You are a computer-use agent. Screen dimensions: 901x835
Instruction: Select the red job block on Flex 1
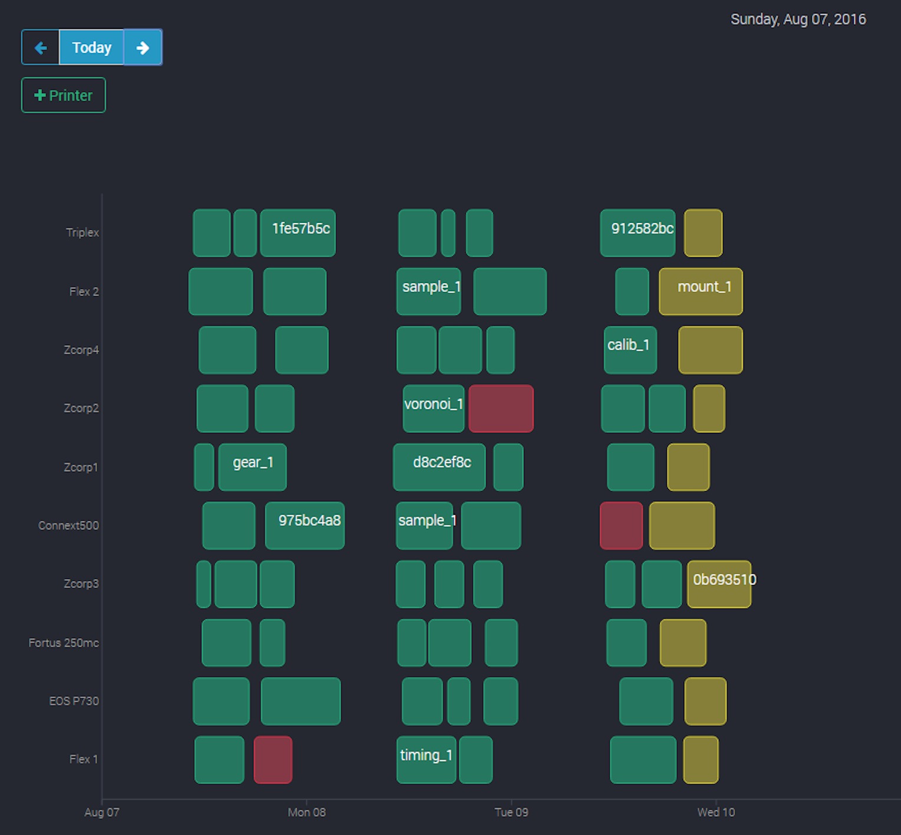click(273, 760)
